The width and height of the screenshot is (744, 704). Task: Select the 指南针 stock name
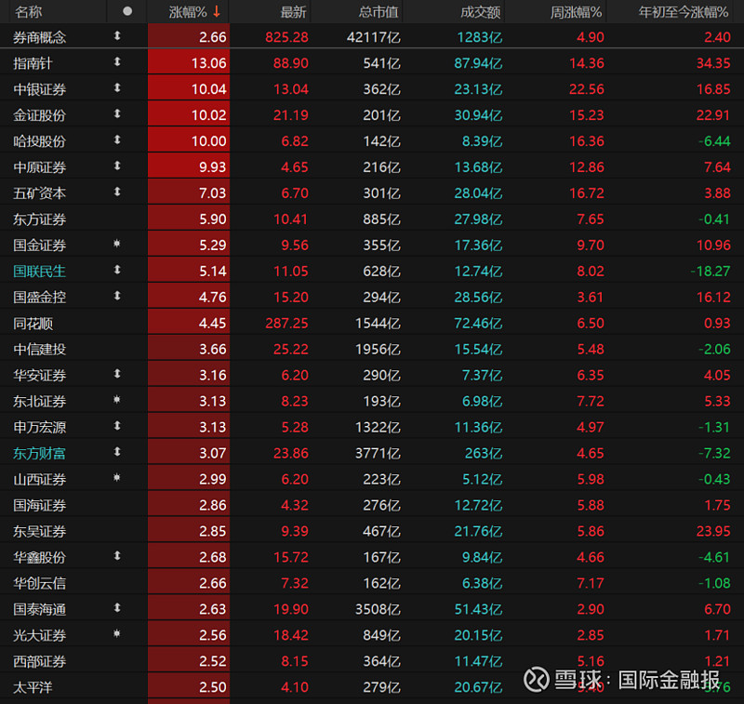[33, 63]
